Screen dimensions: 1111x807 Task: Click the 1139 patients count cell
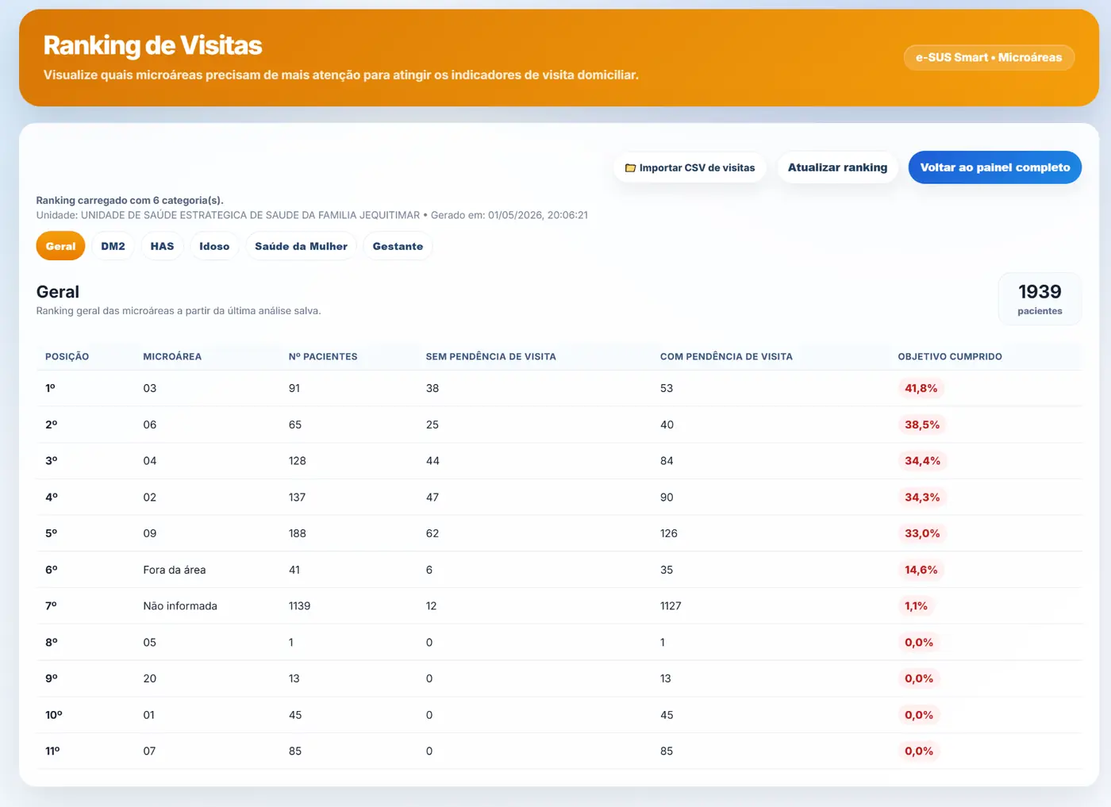pos(299,605)
